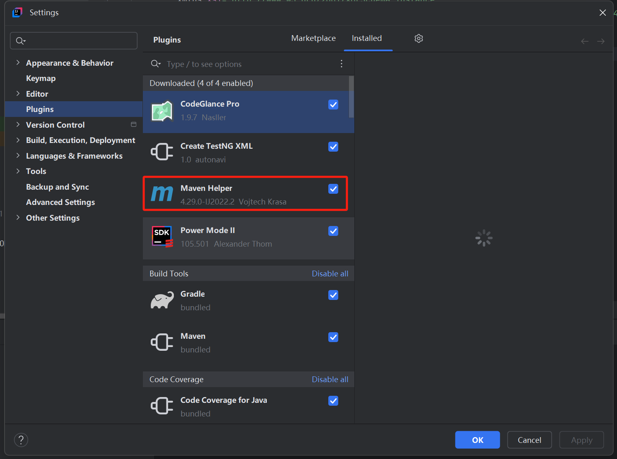Select the bundled Maven plugin name
The width and height of the screenshot is (617, 459).
193,336
